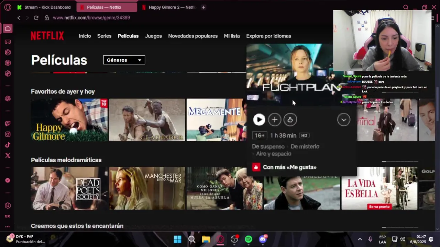Click Creemos que estos te encantarán heading
The image size is (440, 247).
(77, 226)
